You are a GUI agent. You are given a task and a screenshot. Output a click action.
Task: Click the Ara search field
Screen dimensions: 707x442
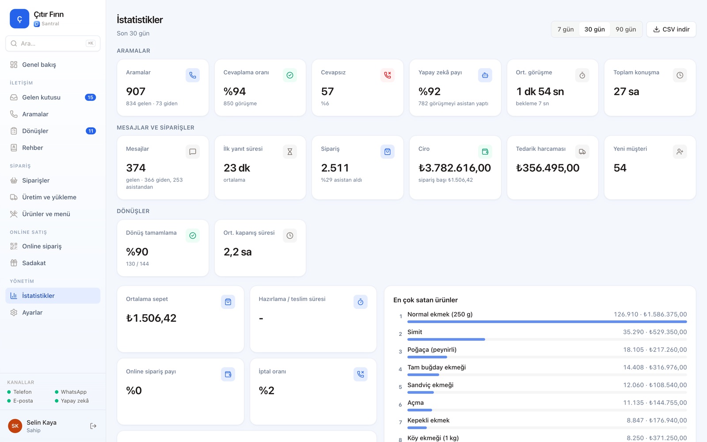tap(53, 43)
